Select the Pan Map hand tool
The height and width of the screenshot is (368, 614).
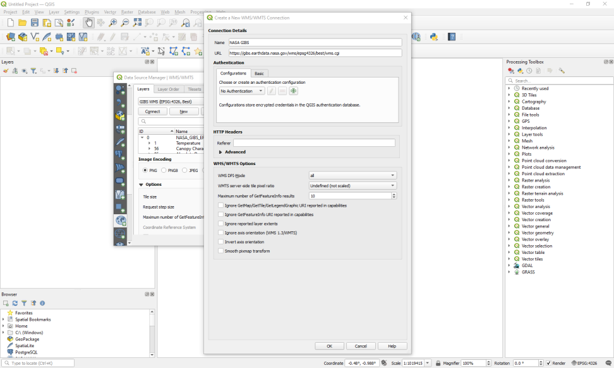pyautogui.click(x=89, y=23)
